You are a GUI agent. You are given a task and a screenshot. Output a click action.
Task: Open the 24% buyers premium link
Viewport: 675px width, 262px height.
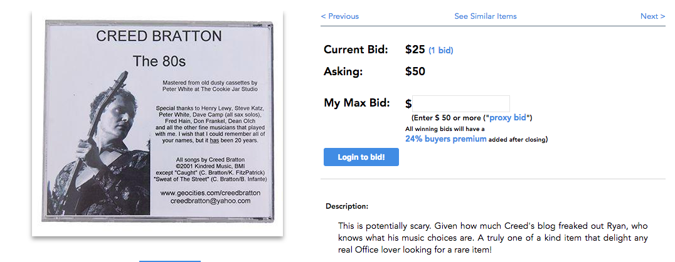click(x=446, y=139)
